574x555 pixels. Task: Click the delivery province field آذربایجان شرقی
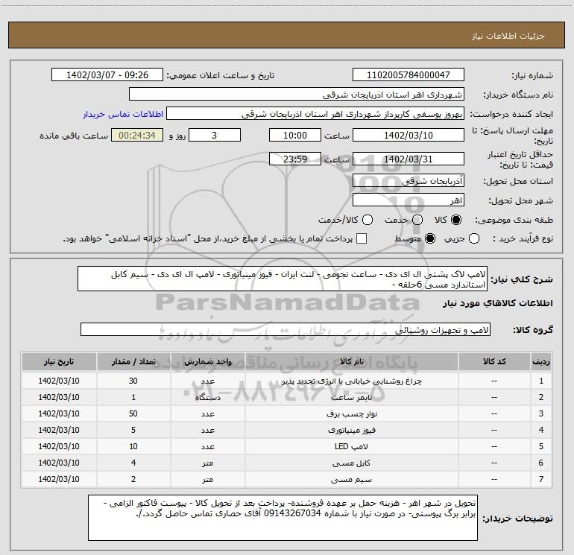pos(409,181)
